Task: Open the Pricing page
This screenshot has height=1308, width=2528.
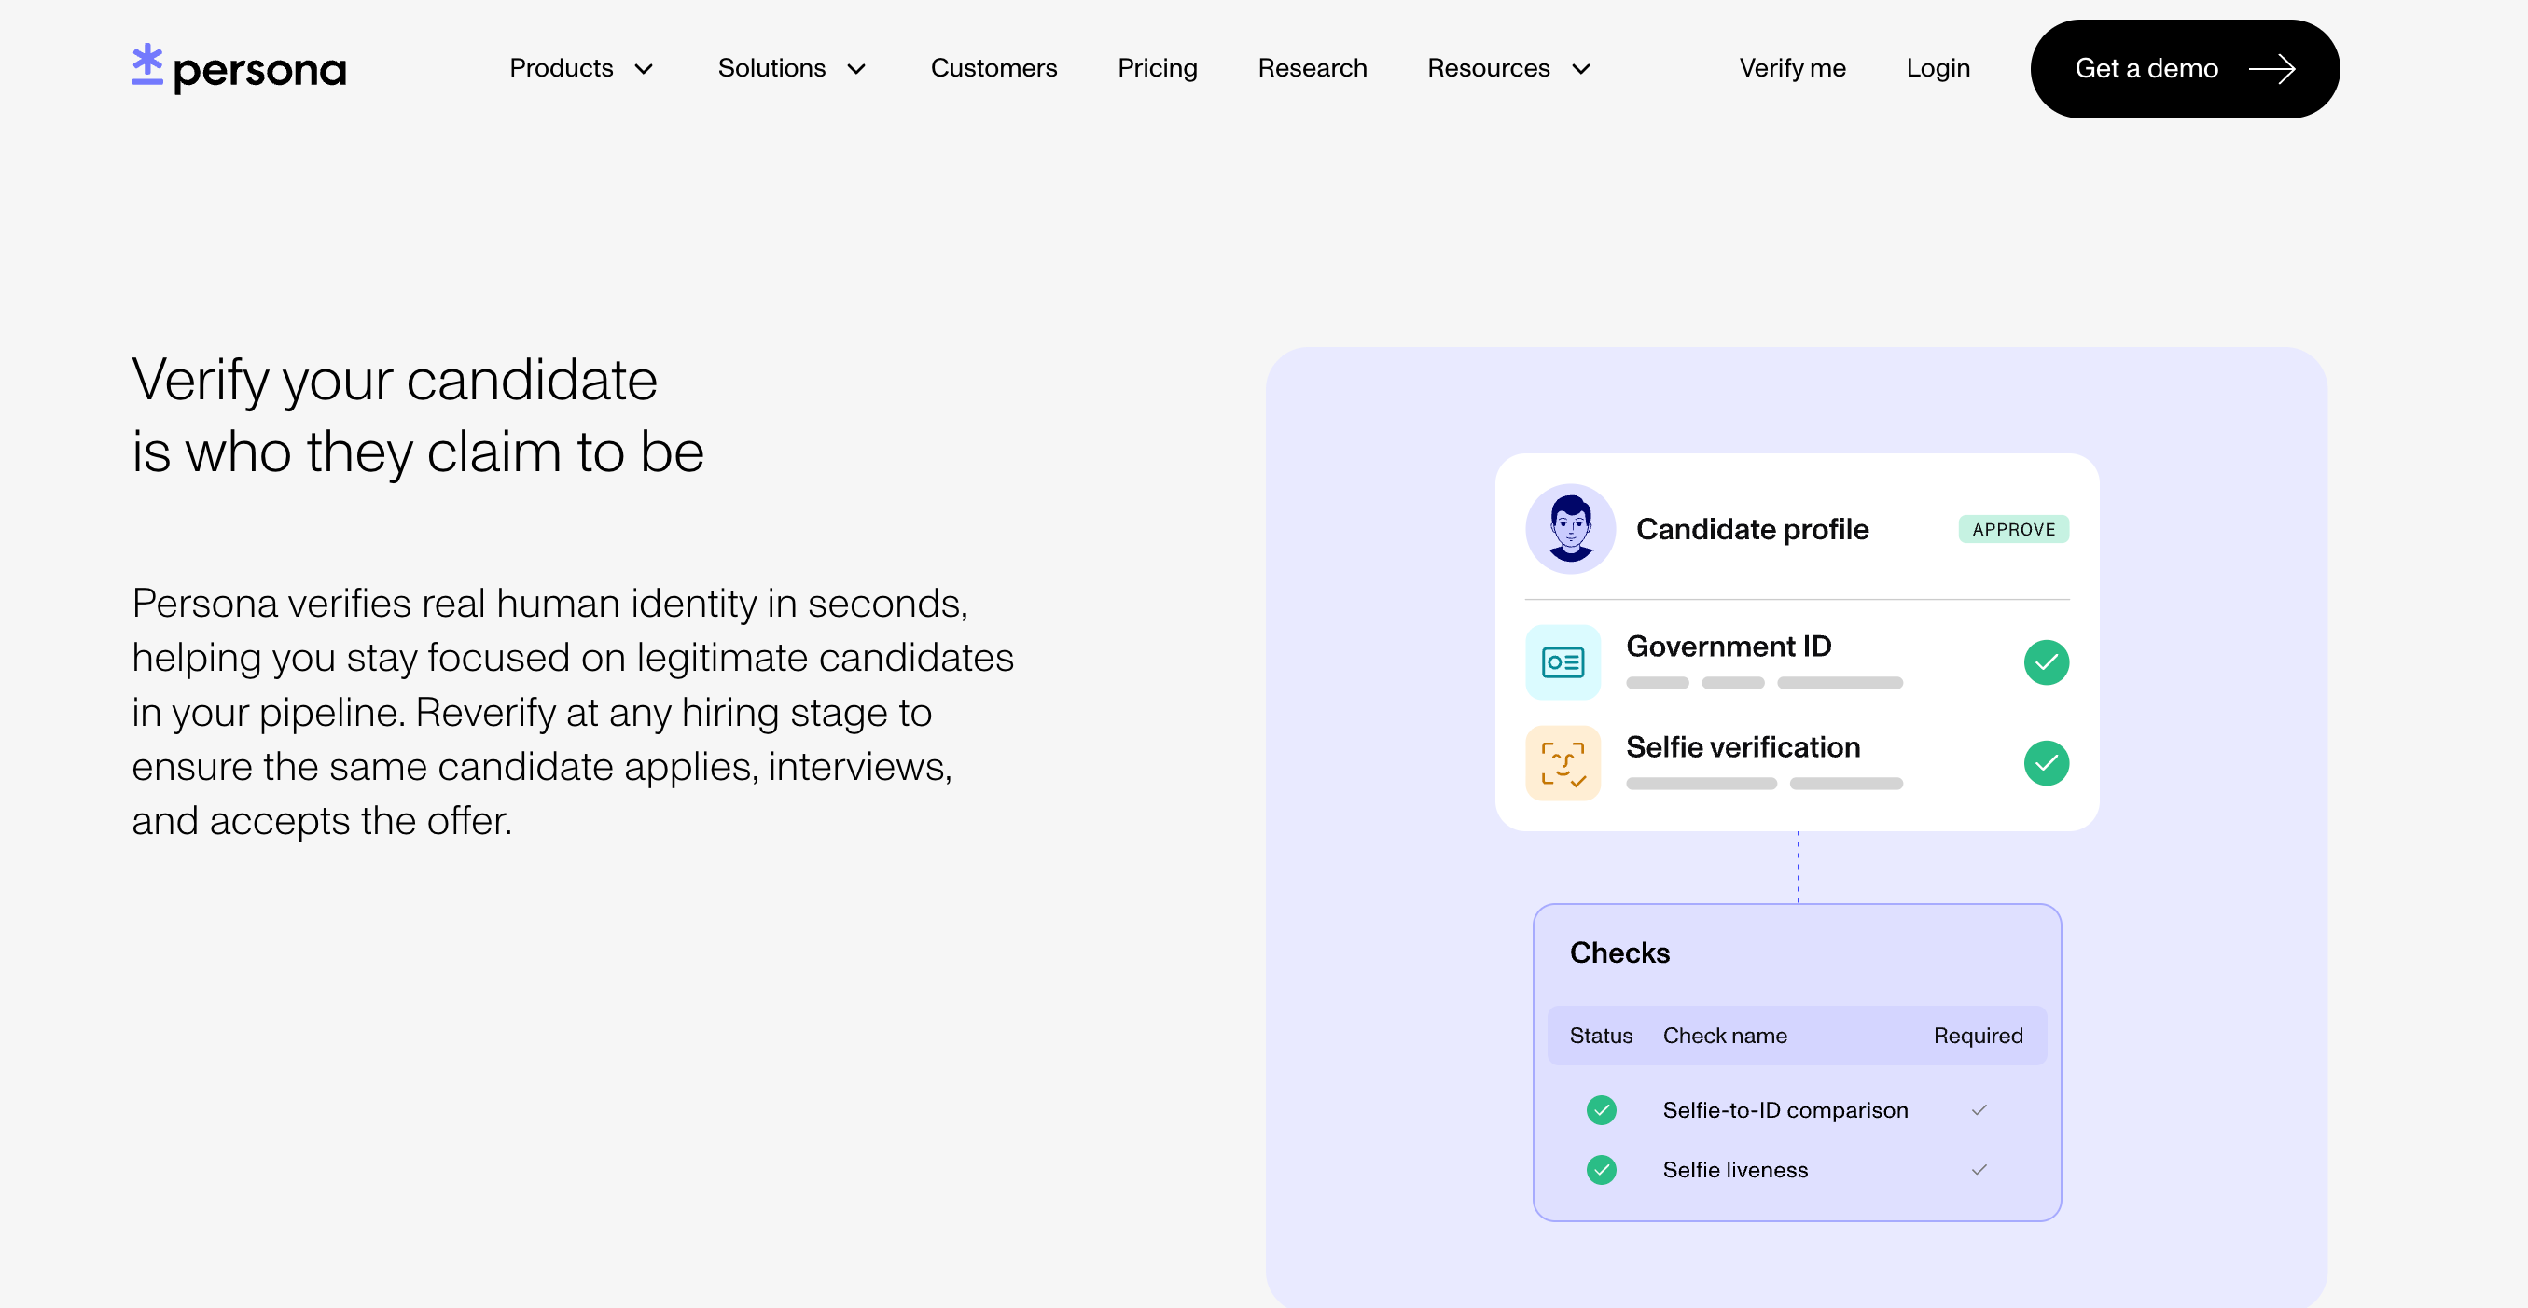Action: (1157, 69)
